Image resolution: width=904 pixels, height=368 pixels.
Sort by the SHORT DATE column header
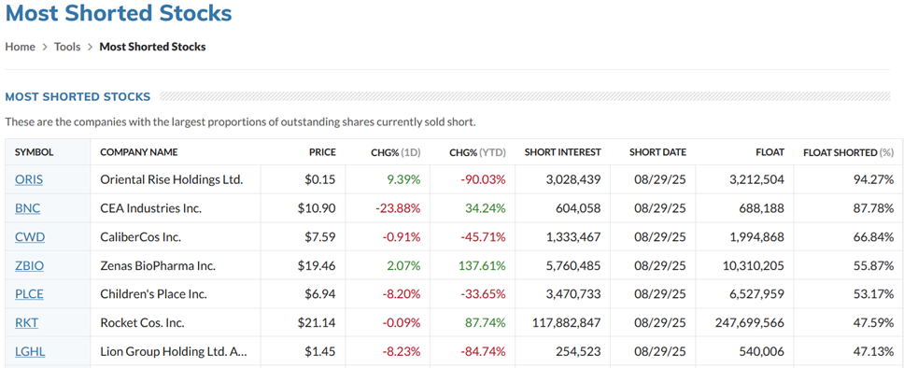tap(657, 152)
